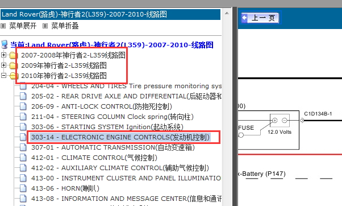This screenshot has height=206, width=342.
Task: Click document icon beside 211-04 STEERING COLUMN
Action: point(23,117)
